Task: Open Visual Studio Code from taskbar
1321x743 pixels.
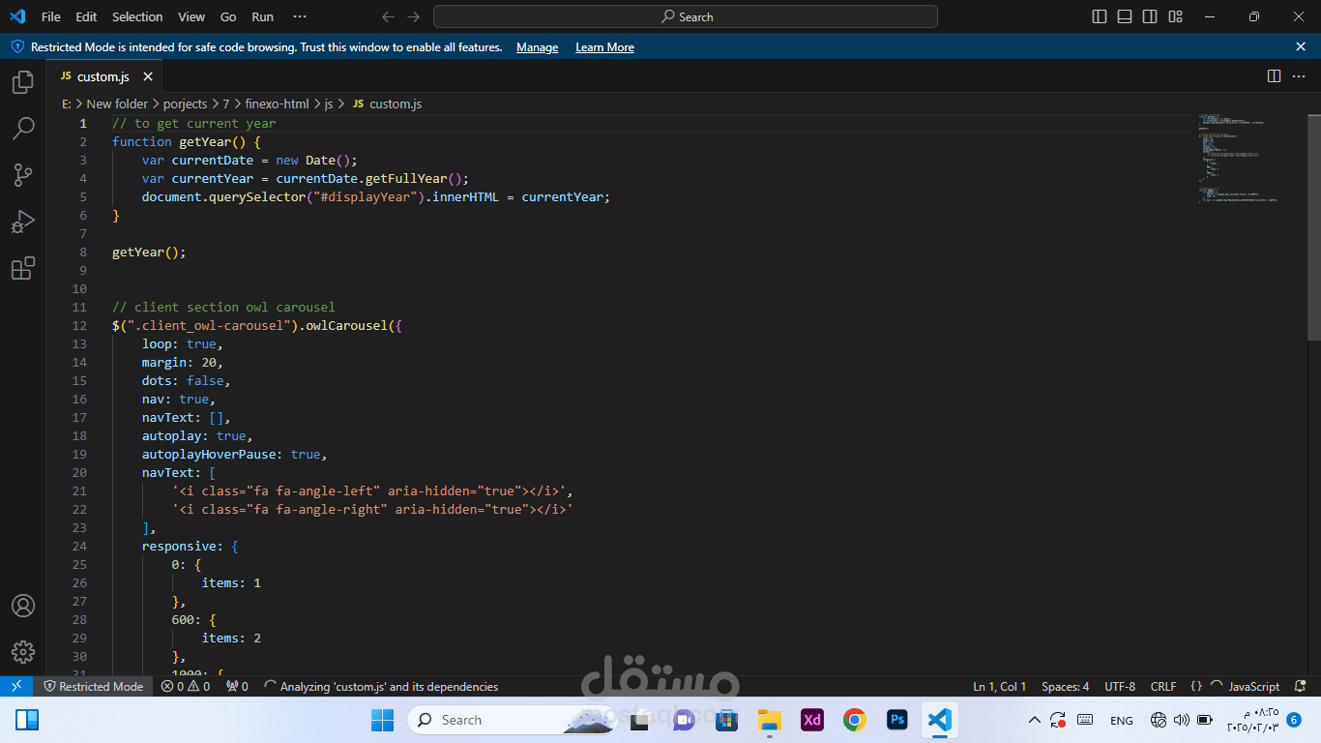Action: tap(939, 720)
